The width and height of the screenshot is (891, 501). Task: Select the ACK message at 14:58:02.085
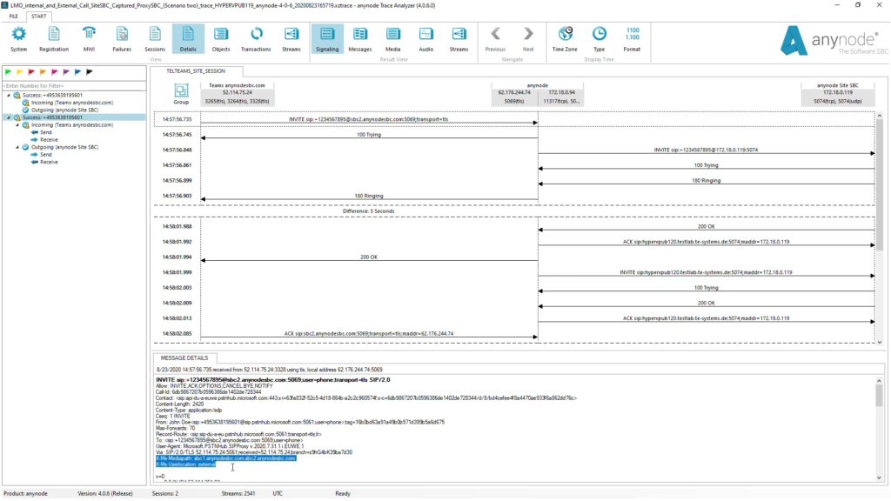click(369, 334)
